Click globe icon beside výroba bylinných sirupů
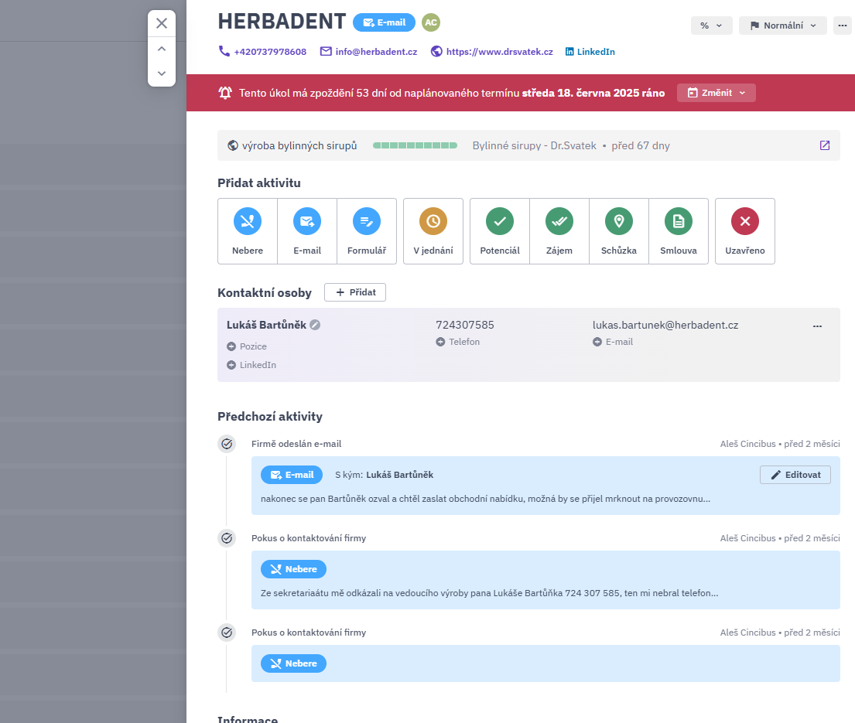 tap(233, 145)
